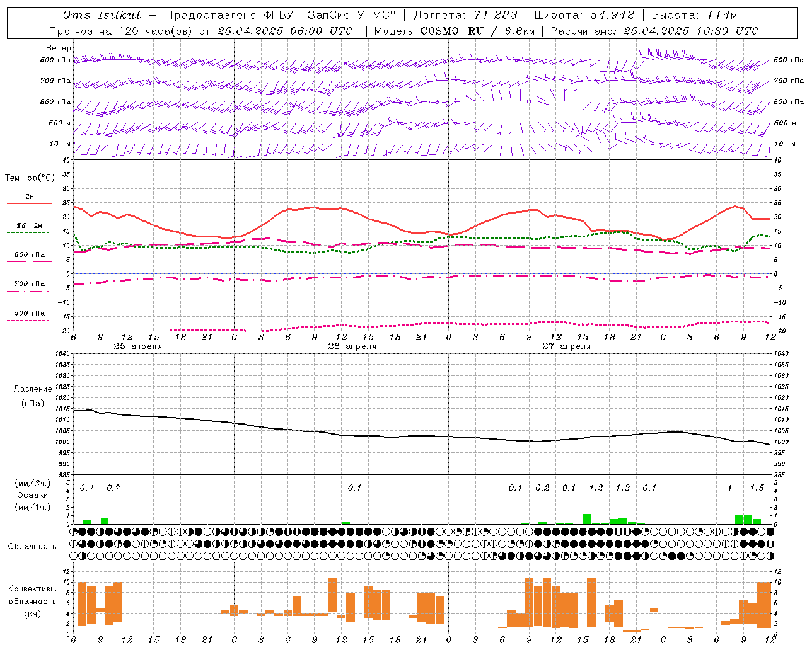Click the "Тем-ра(°C)" temperature panel label

(30, 178)
